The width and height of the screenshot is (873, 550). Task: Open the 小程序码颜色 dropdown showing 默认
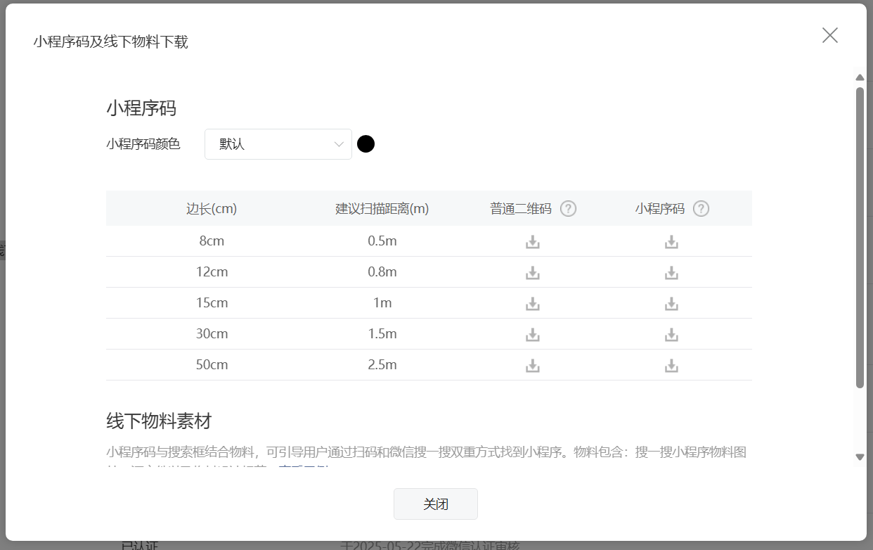pyautogui.click(x=278, y=144)
